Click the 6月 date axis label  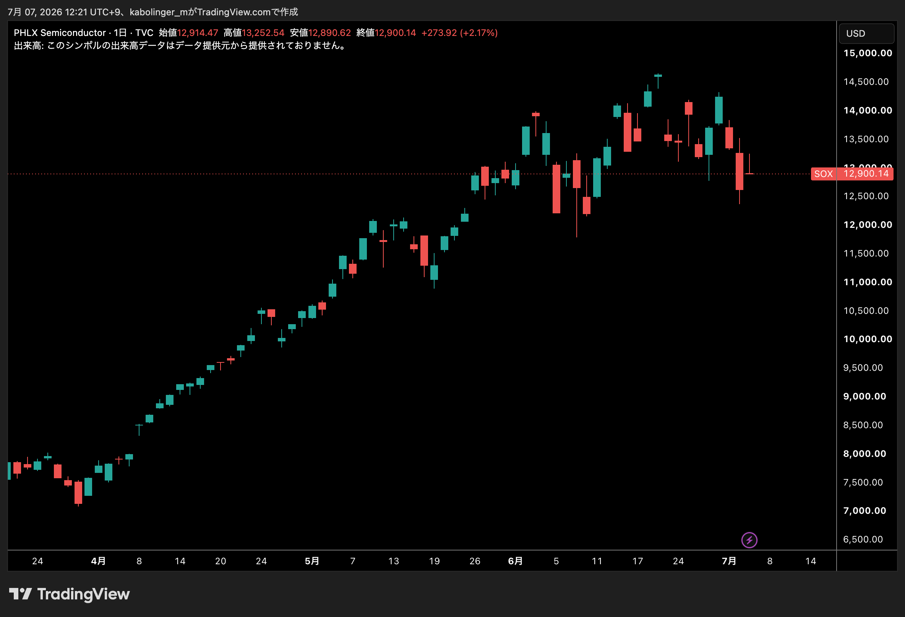[x=516, y=561]
